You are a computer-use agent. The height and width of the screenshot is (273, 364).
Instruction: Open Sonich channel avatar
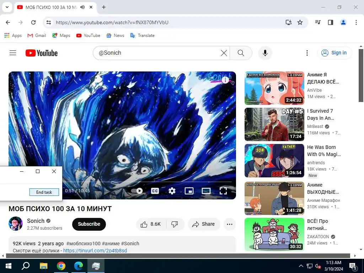16,224
